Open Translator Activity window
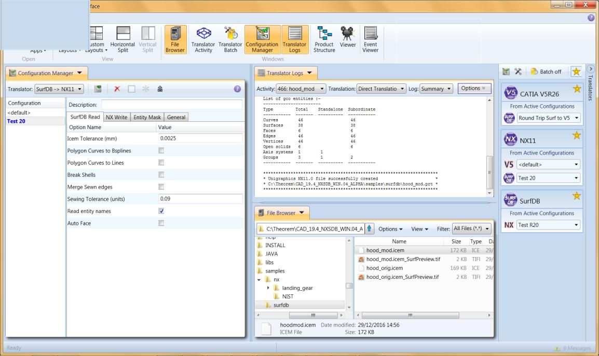599x356 pixels. [x=203, y=40]
